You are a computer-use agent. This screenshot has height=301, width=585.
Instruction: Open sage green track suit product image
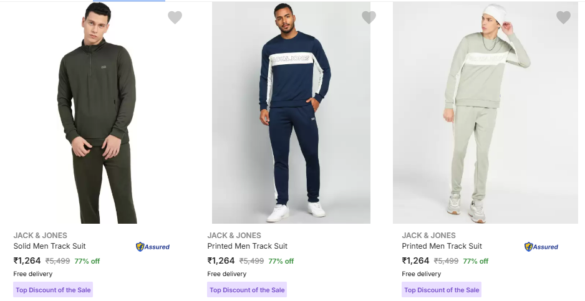pos(485,113)
